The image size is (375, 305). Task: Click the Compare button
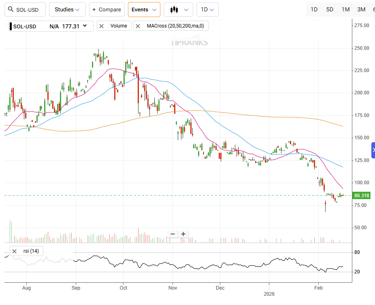(107, 9)
